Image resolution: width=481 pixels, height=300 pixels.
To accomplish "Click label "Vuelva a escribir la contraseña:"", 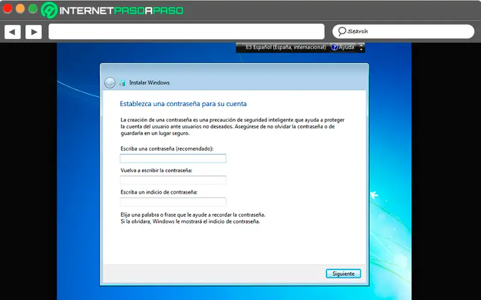I will point(156,170).
